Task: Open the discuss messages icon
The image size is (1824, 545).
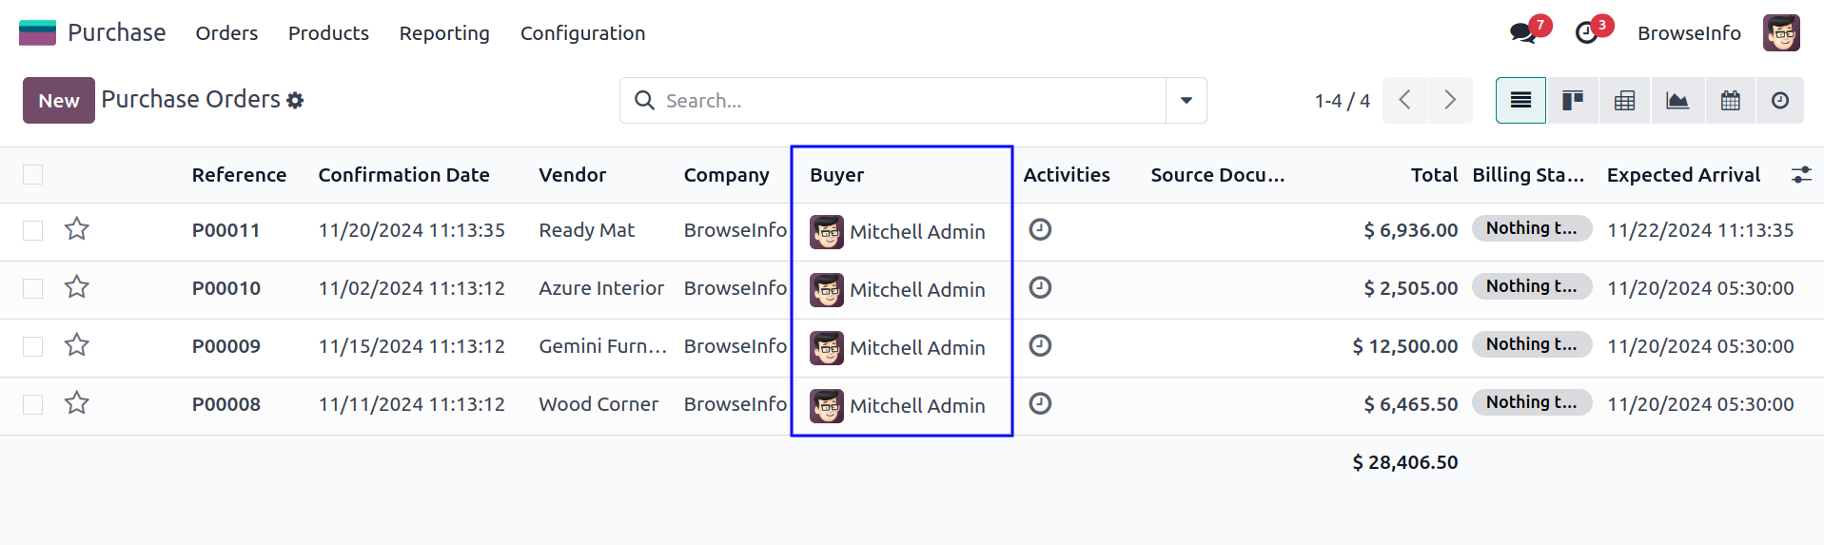Action: point(1523,33)
